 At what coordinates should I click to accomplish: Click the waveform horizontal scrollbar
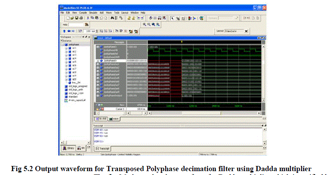202,113
